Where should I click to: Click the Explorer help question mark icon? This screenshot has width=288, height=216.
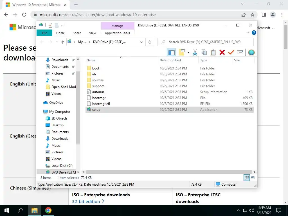[254, 33]
